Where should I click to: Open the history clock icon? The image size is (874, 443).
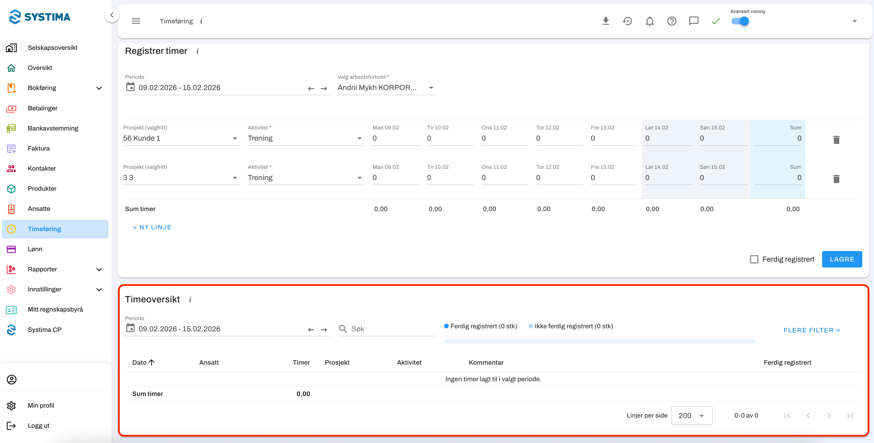coord(627,21)
